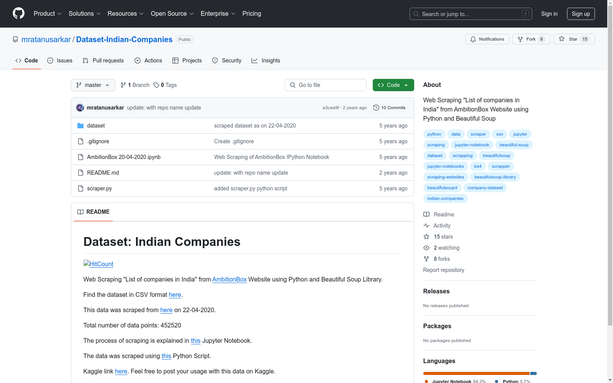
Task: Click the dataset folder icon
Action: (x=80, y=126)
